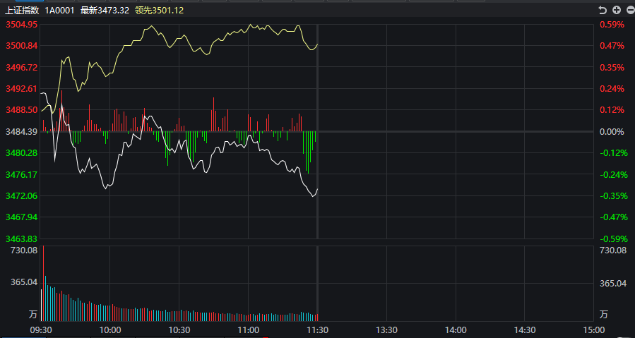Click the 3463.83 bottom price label

click(21, 239)
